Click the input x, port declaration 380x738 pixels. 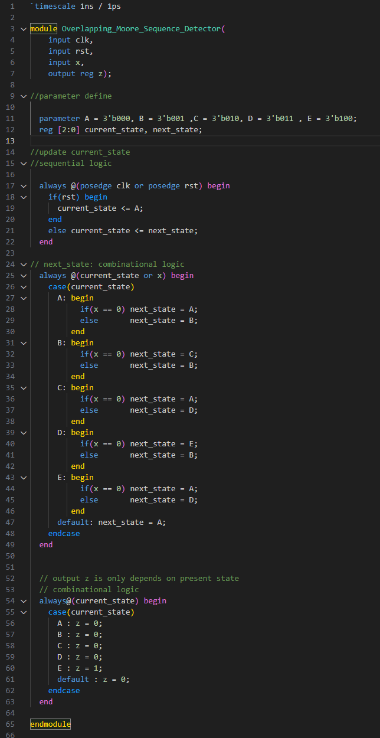pyautogui.click(x=66, y=63)
